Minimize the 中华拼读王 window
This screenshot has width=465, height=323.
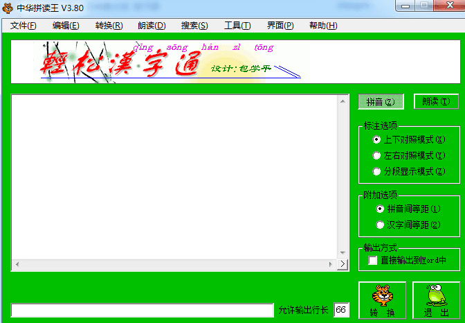coord(405,6)
